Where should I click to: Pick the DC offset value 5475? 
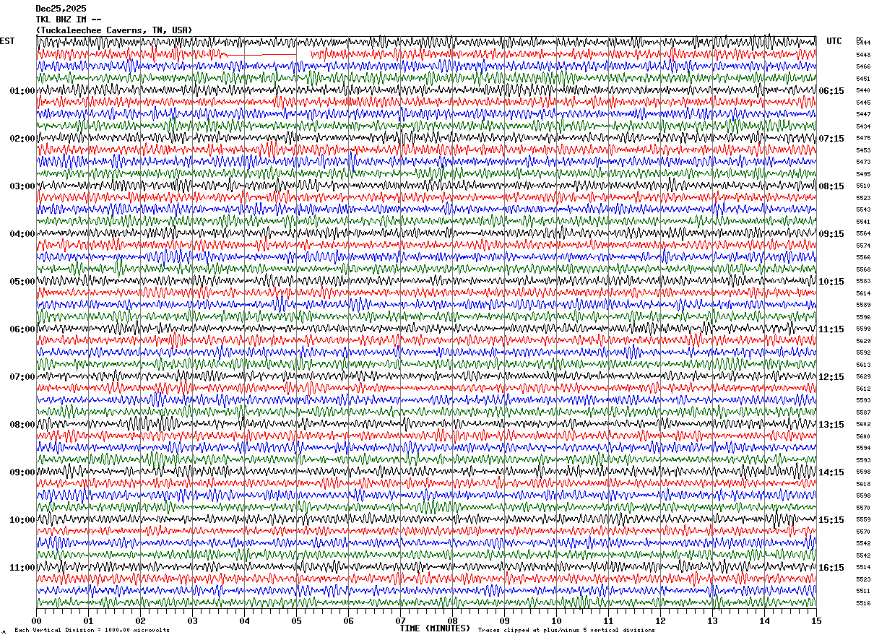coord(863,138)
